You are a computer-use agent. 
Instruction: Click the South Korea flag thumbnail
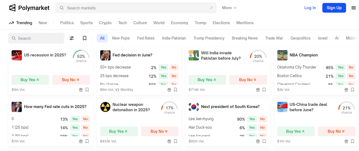click(x=194, y=107)
